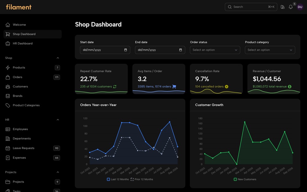Collapse the Projects sidebar group
307x192 pixels.
tap(58, 172)
